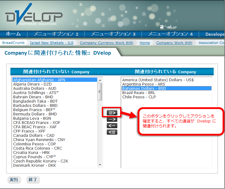The image size is (225, 189).
Task: Select Australia Dollars - AUD
Action: pos(55,89)
